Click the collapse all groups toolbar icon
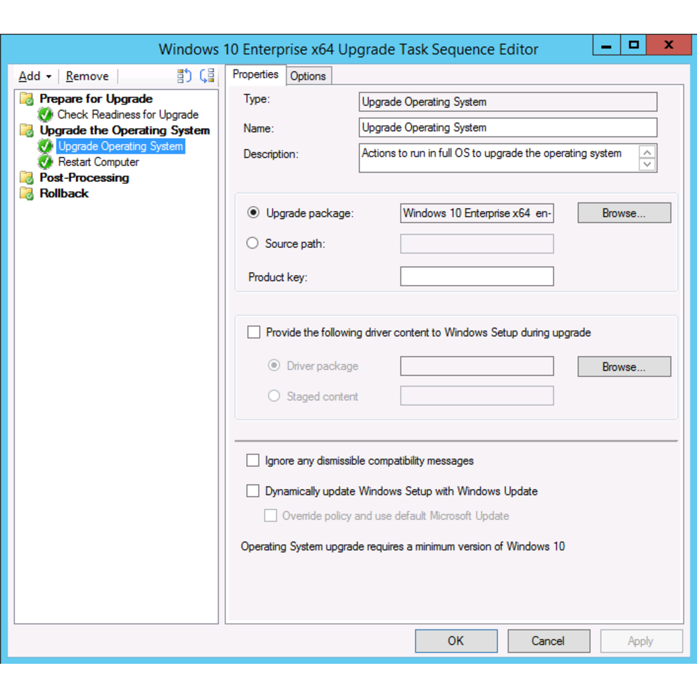This screenshot has width=697, height=697. pyautogui.click(x=207, y=76)
